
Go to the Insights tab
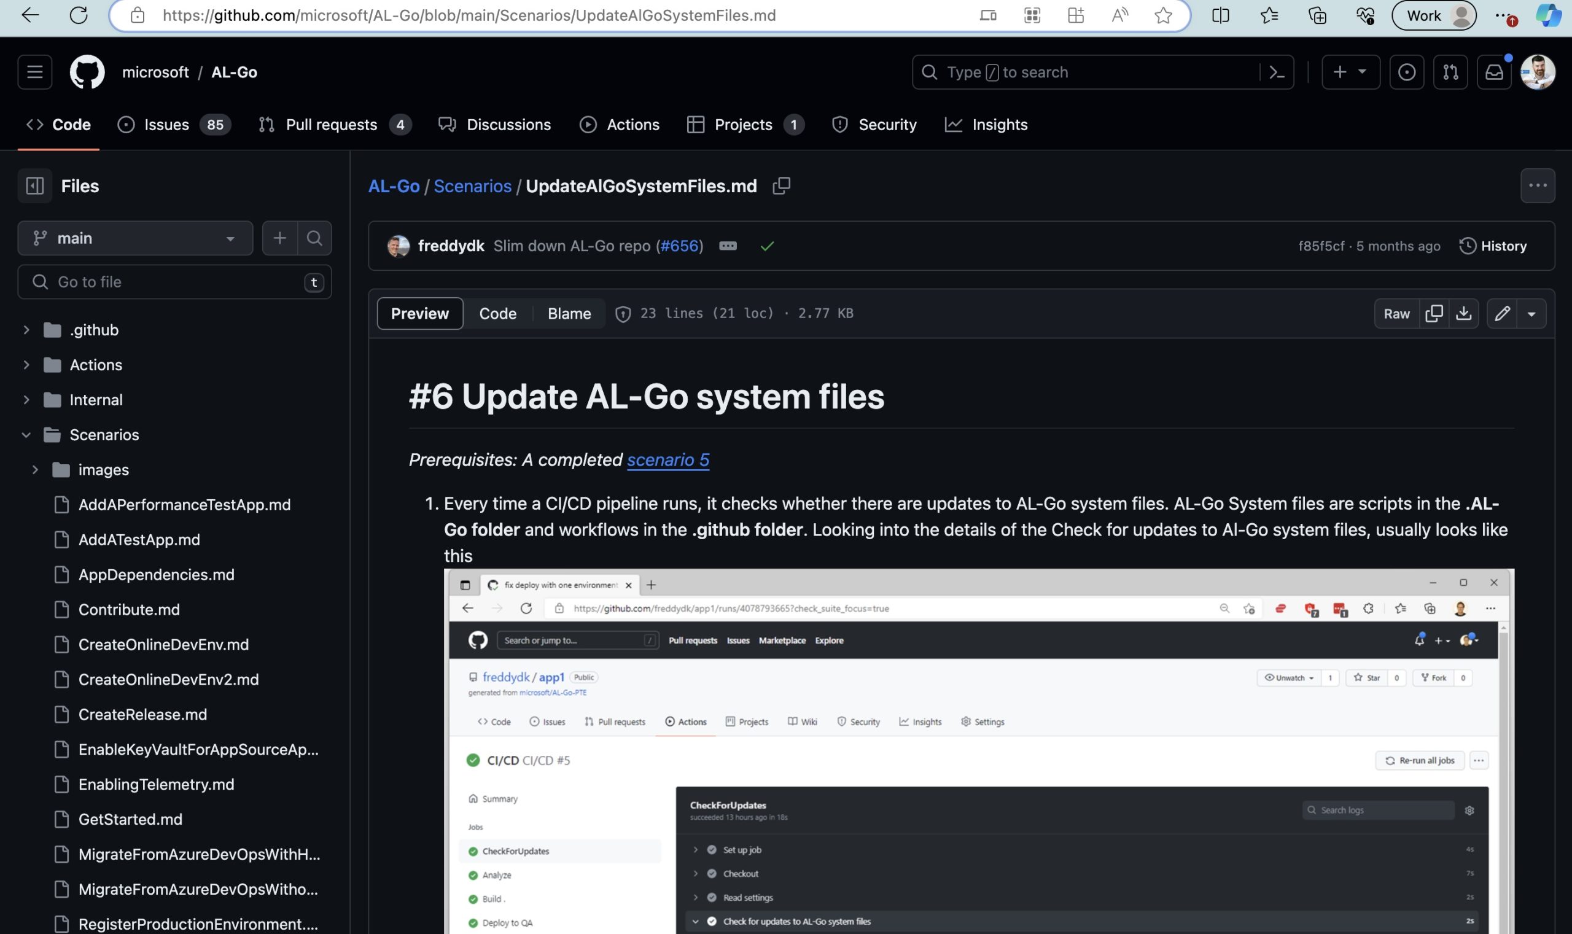[x=998, y=125]
